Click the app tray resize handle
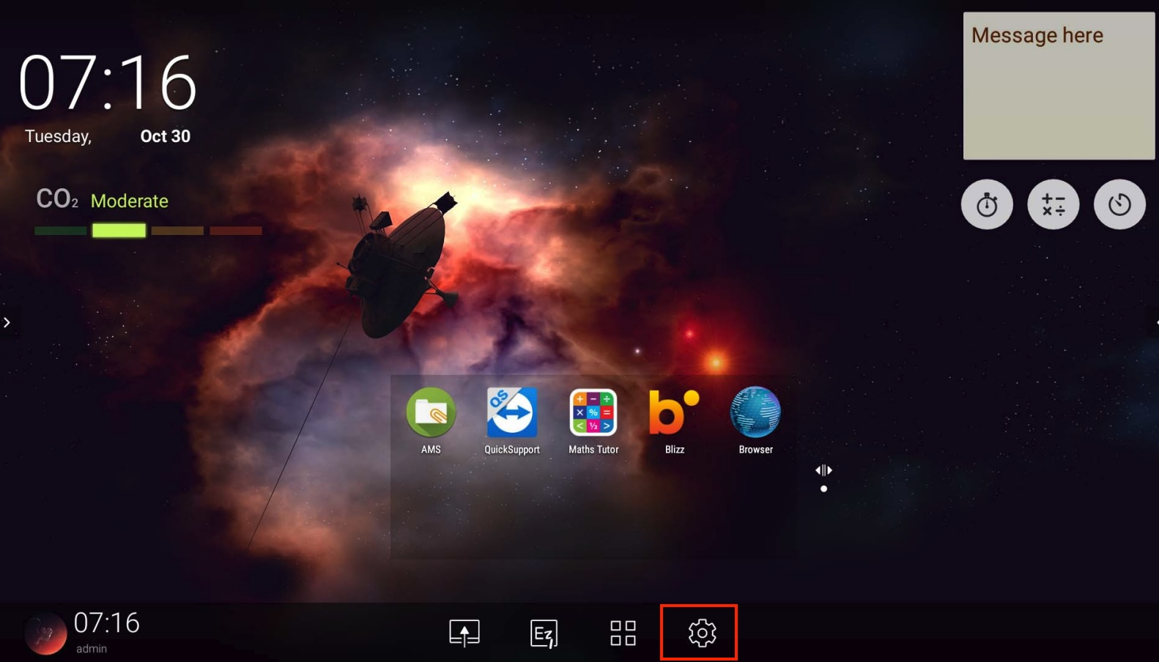 tap(823, 470)
